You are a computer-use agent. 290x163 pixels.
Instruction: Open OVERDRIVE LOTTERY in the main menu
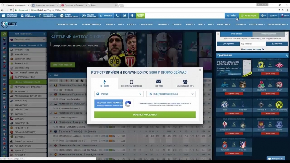click(x=67, y=24)
